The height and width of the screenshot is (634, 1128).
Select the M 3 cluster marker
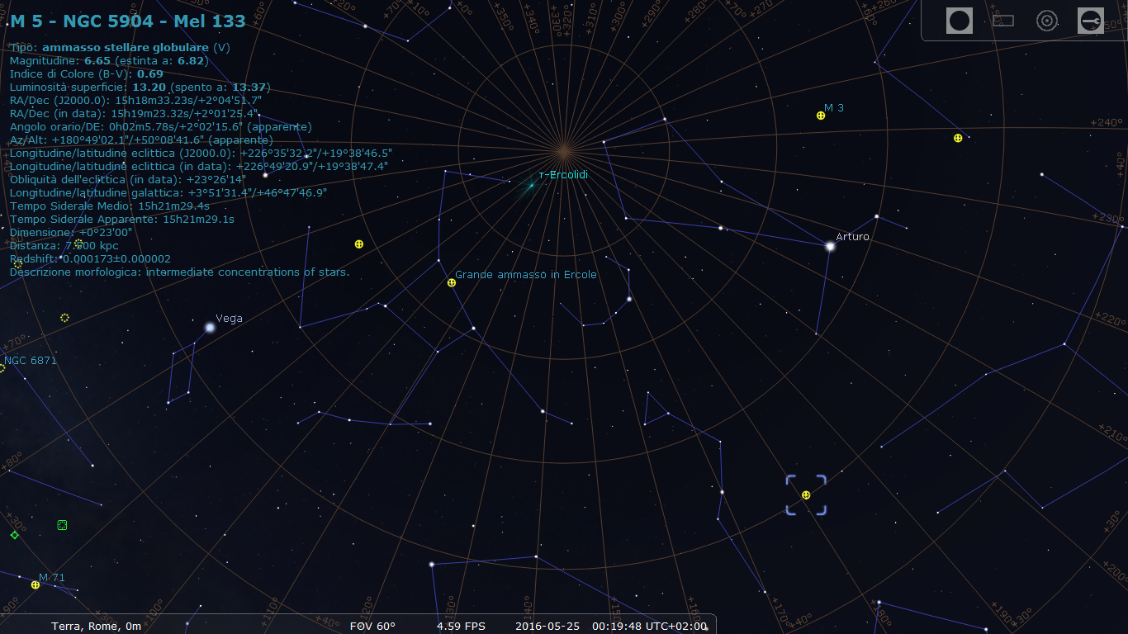(x=821, y=116)
